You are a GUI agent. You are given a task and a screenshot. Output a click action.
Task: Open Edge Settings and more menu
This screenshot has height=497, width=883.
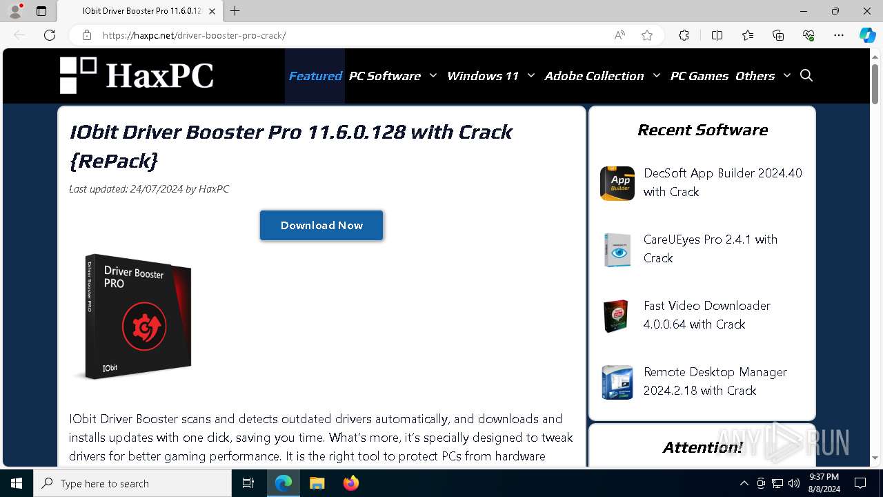pos(839,35)
